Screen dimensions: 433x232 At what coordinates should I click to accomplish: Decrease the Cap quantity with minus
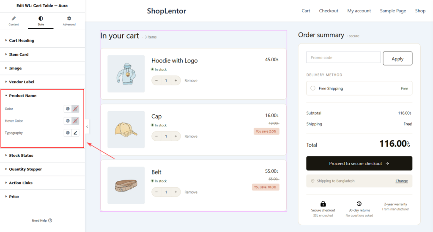click(x=156, y=136)
